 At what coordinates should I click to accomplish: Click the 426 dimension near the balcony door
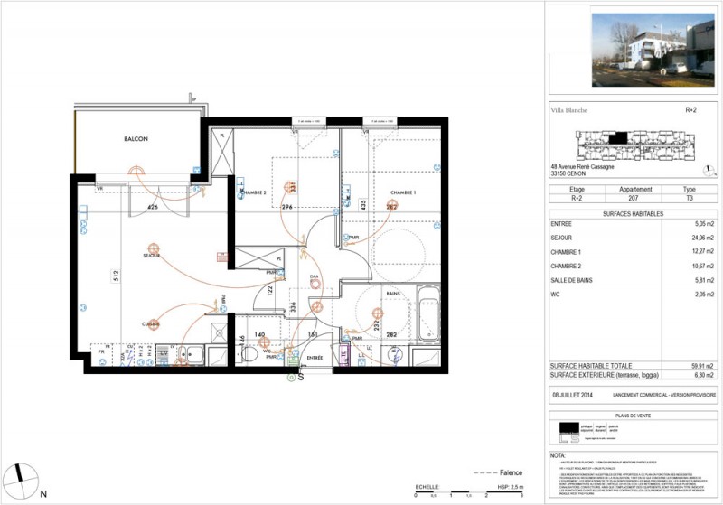[x=153, y=207]
